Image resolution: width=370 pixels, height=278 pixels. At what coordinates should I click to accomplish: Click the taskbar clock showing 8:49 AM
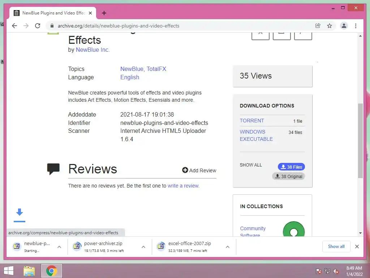point(354,271)
